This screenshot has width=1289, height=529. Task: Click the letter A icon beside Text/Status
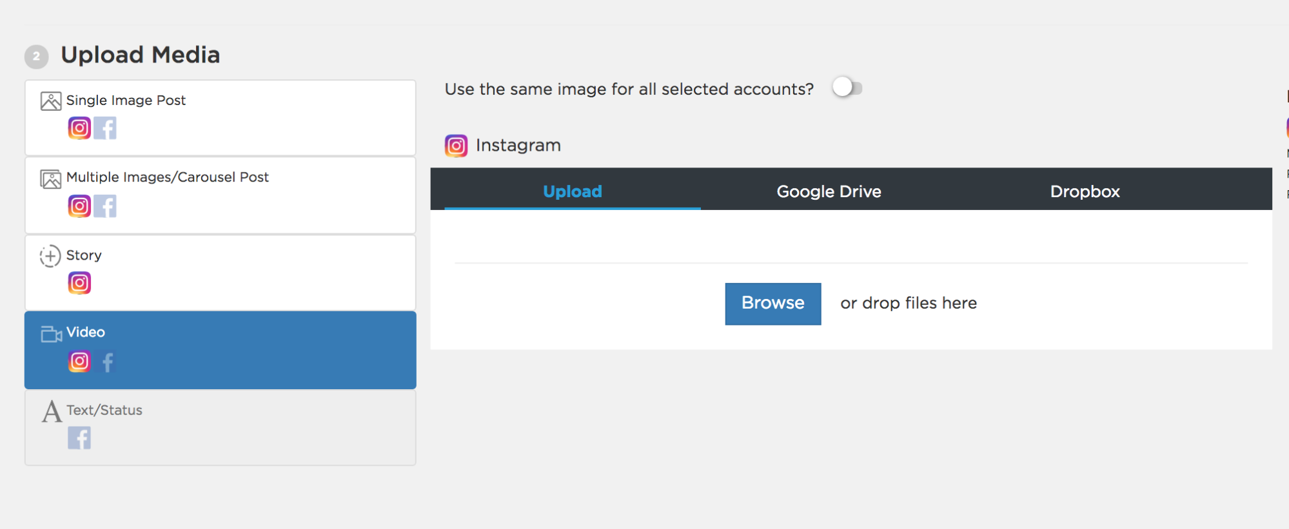52,411
